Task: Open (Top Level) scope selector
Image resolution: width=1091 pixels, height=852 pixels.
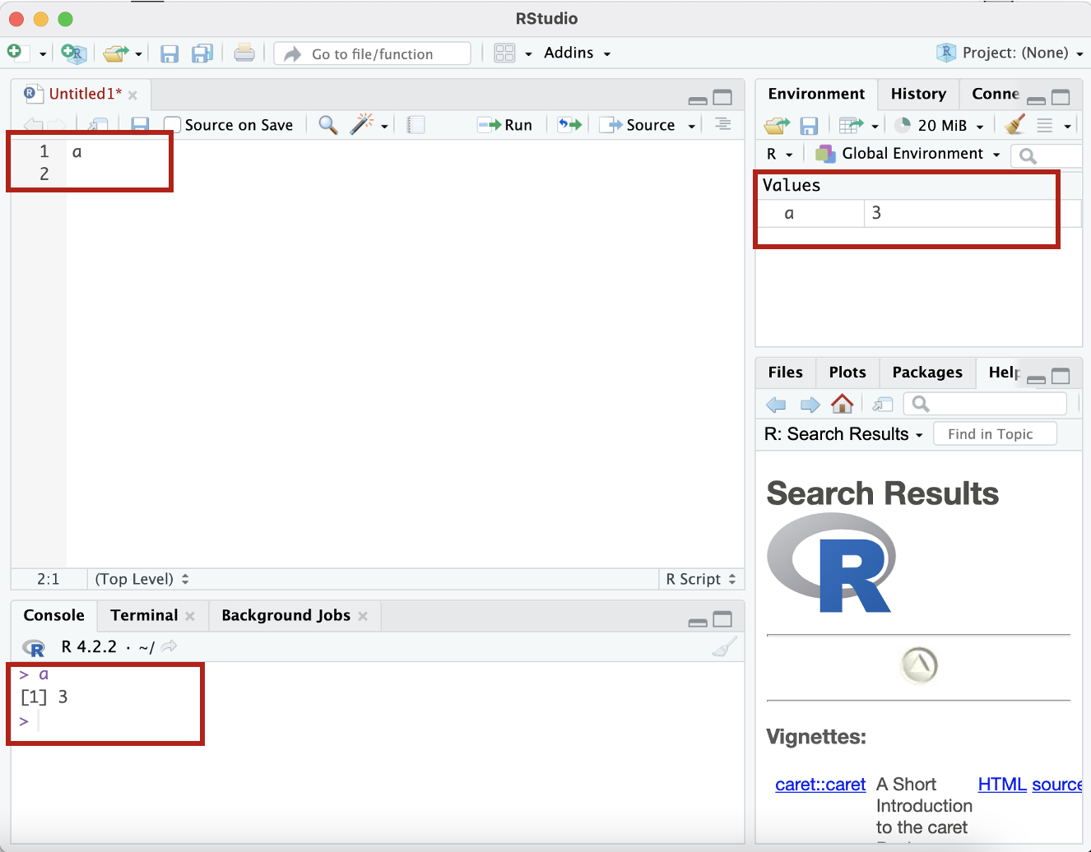Action: pyautogui.click(x=142, y=579)
